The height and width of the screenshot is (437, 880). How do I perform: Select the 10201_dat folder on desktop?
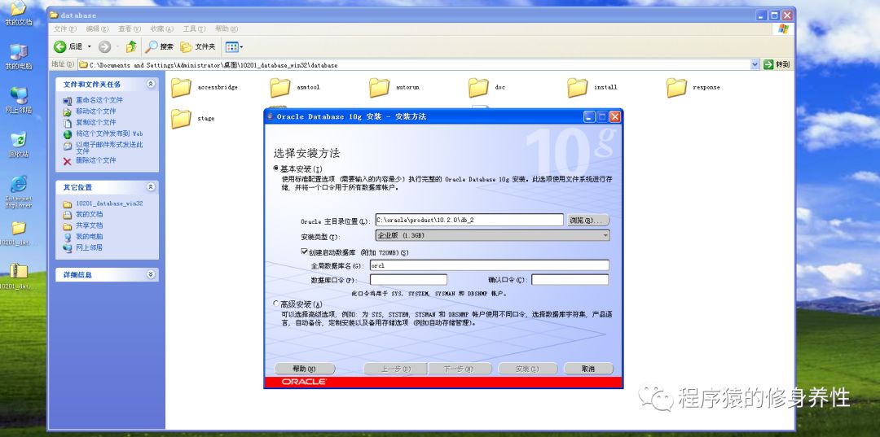point(19,233)
